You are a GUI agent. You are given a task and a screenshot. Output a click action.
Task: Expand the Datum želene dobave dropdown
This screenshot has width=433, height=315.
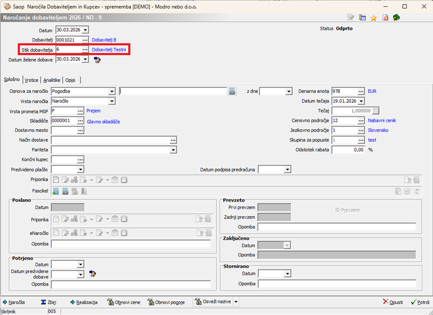point(85,59)
